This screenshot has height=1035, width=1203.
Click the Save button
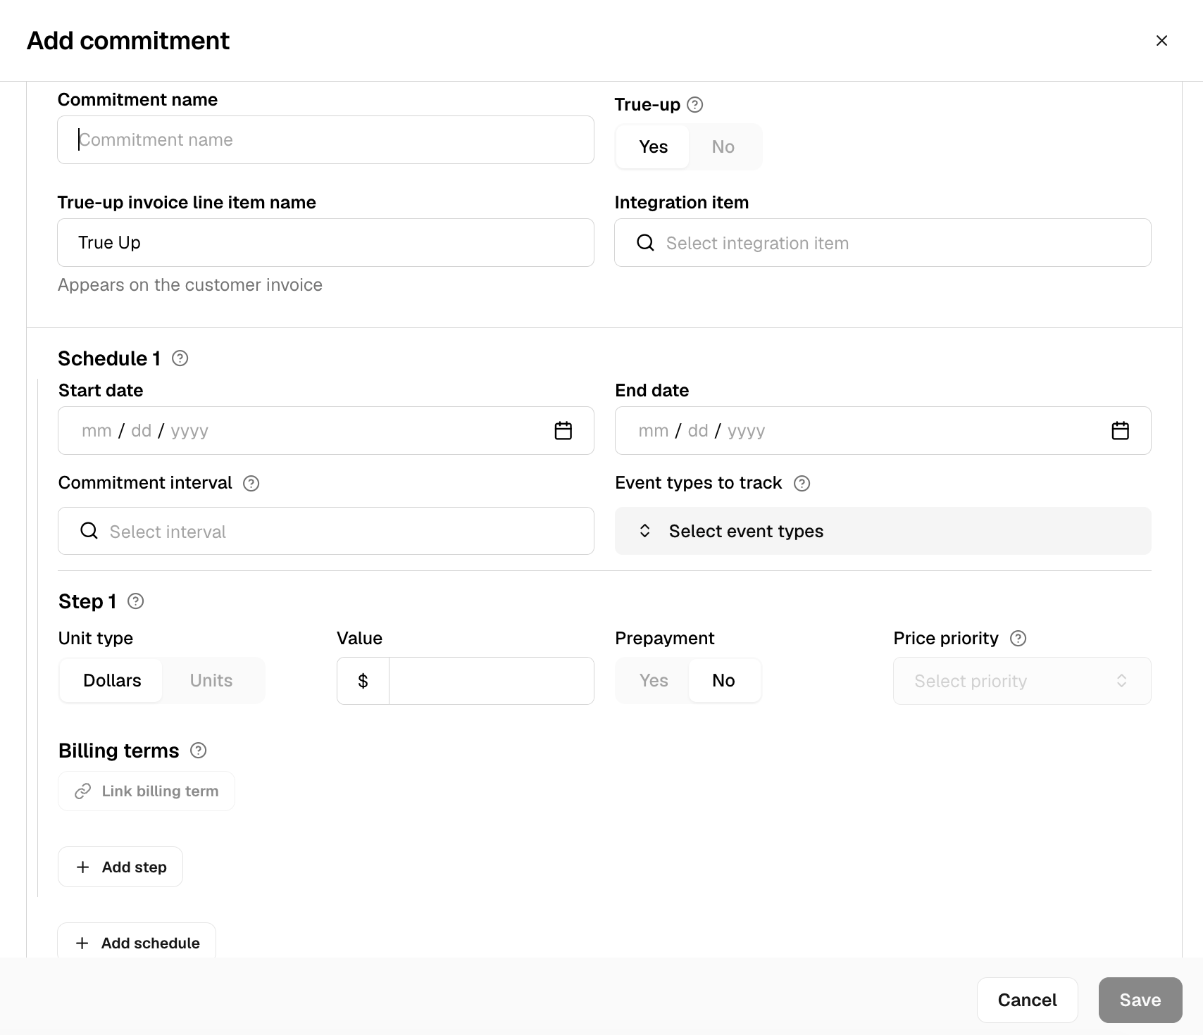coord(1140,1000)
